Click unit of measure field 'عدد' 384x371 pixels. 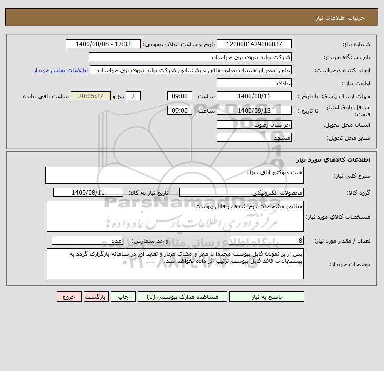click(x=87, y=240)
